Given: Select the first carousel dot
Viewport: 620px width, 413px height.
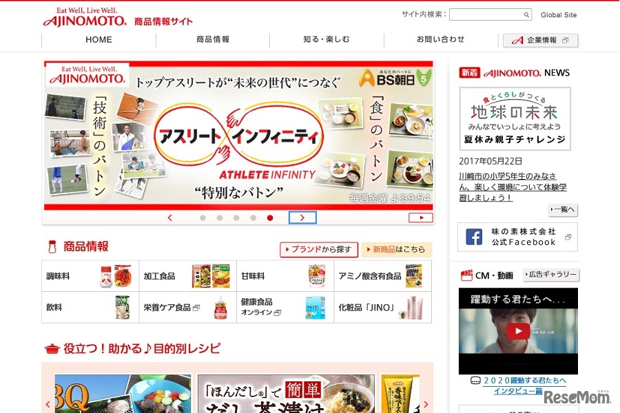Looking at the screenshot, I should coord(203,218).
